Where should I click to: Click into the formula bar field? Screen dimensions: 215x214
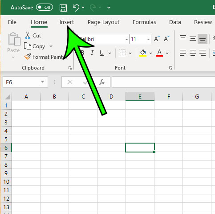click(163, 82)
